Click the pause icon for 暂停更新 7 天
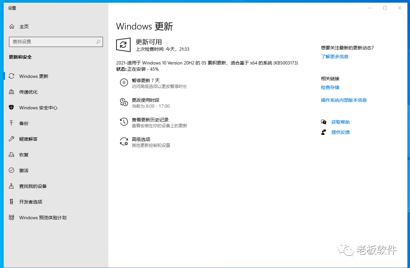 tap(124, 83)
